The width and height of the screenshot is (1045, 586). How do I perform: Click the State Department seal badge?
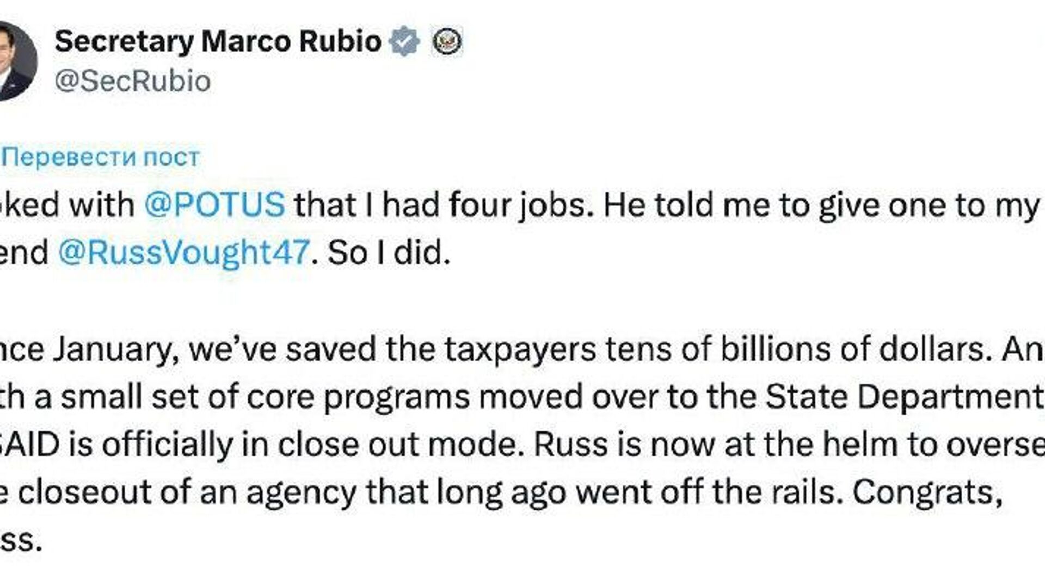coord(447,41)
